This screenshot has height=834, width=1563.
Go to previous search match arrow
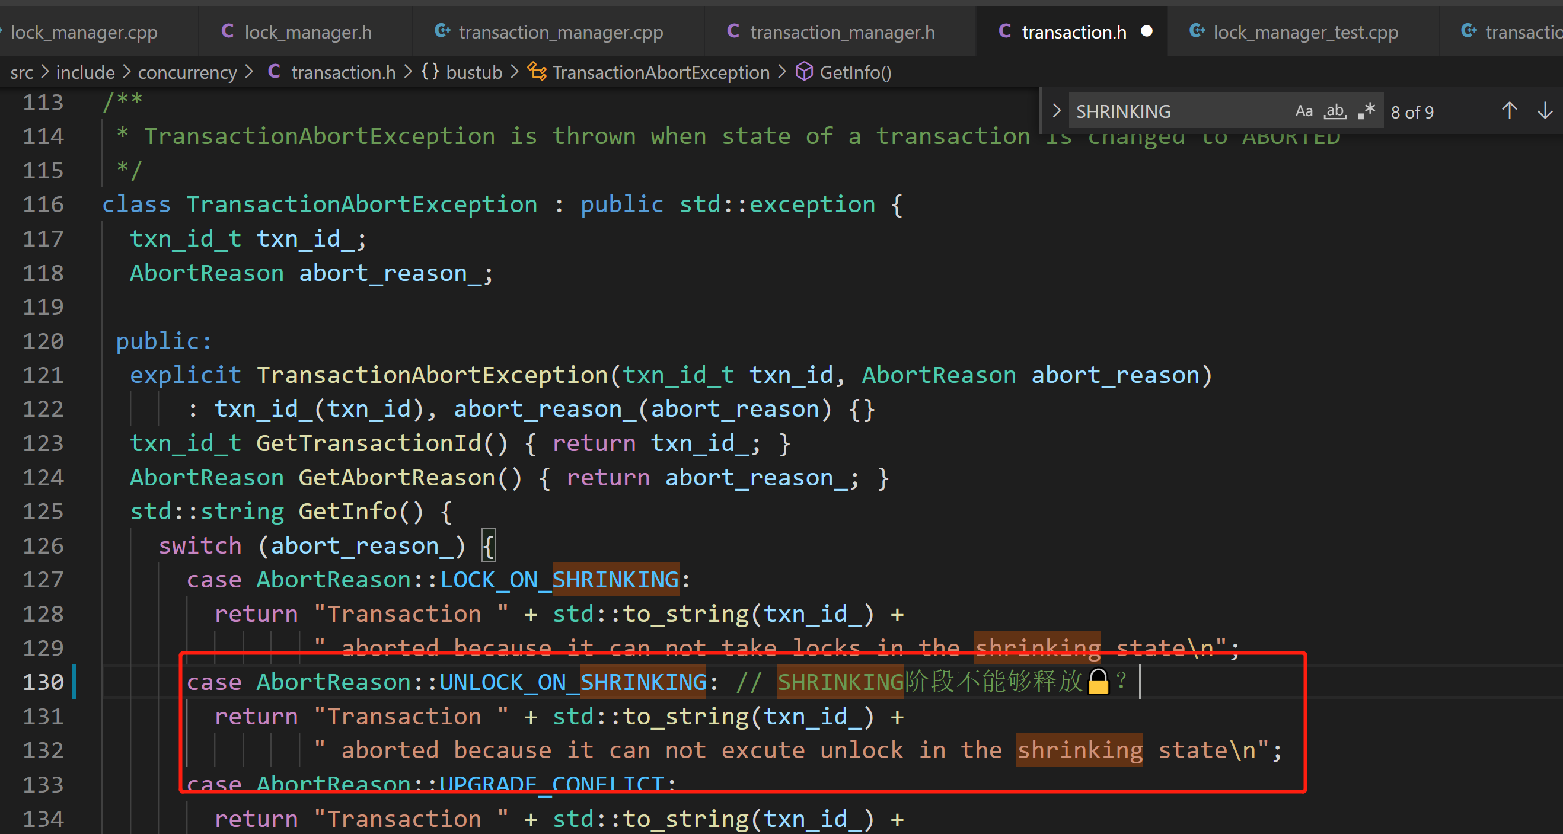click(1509, 111)
